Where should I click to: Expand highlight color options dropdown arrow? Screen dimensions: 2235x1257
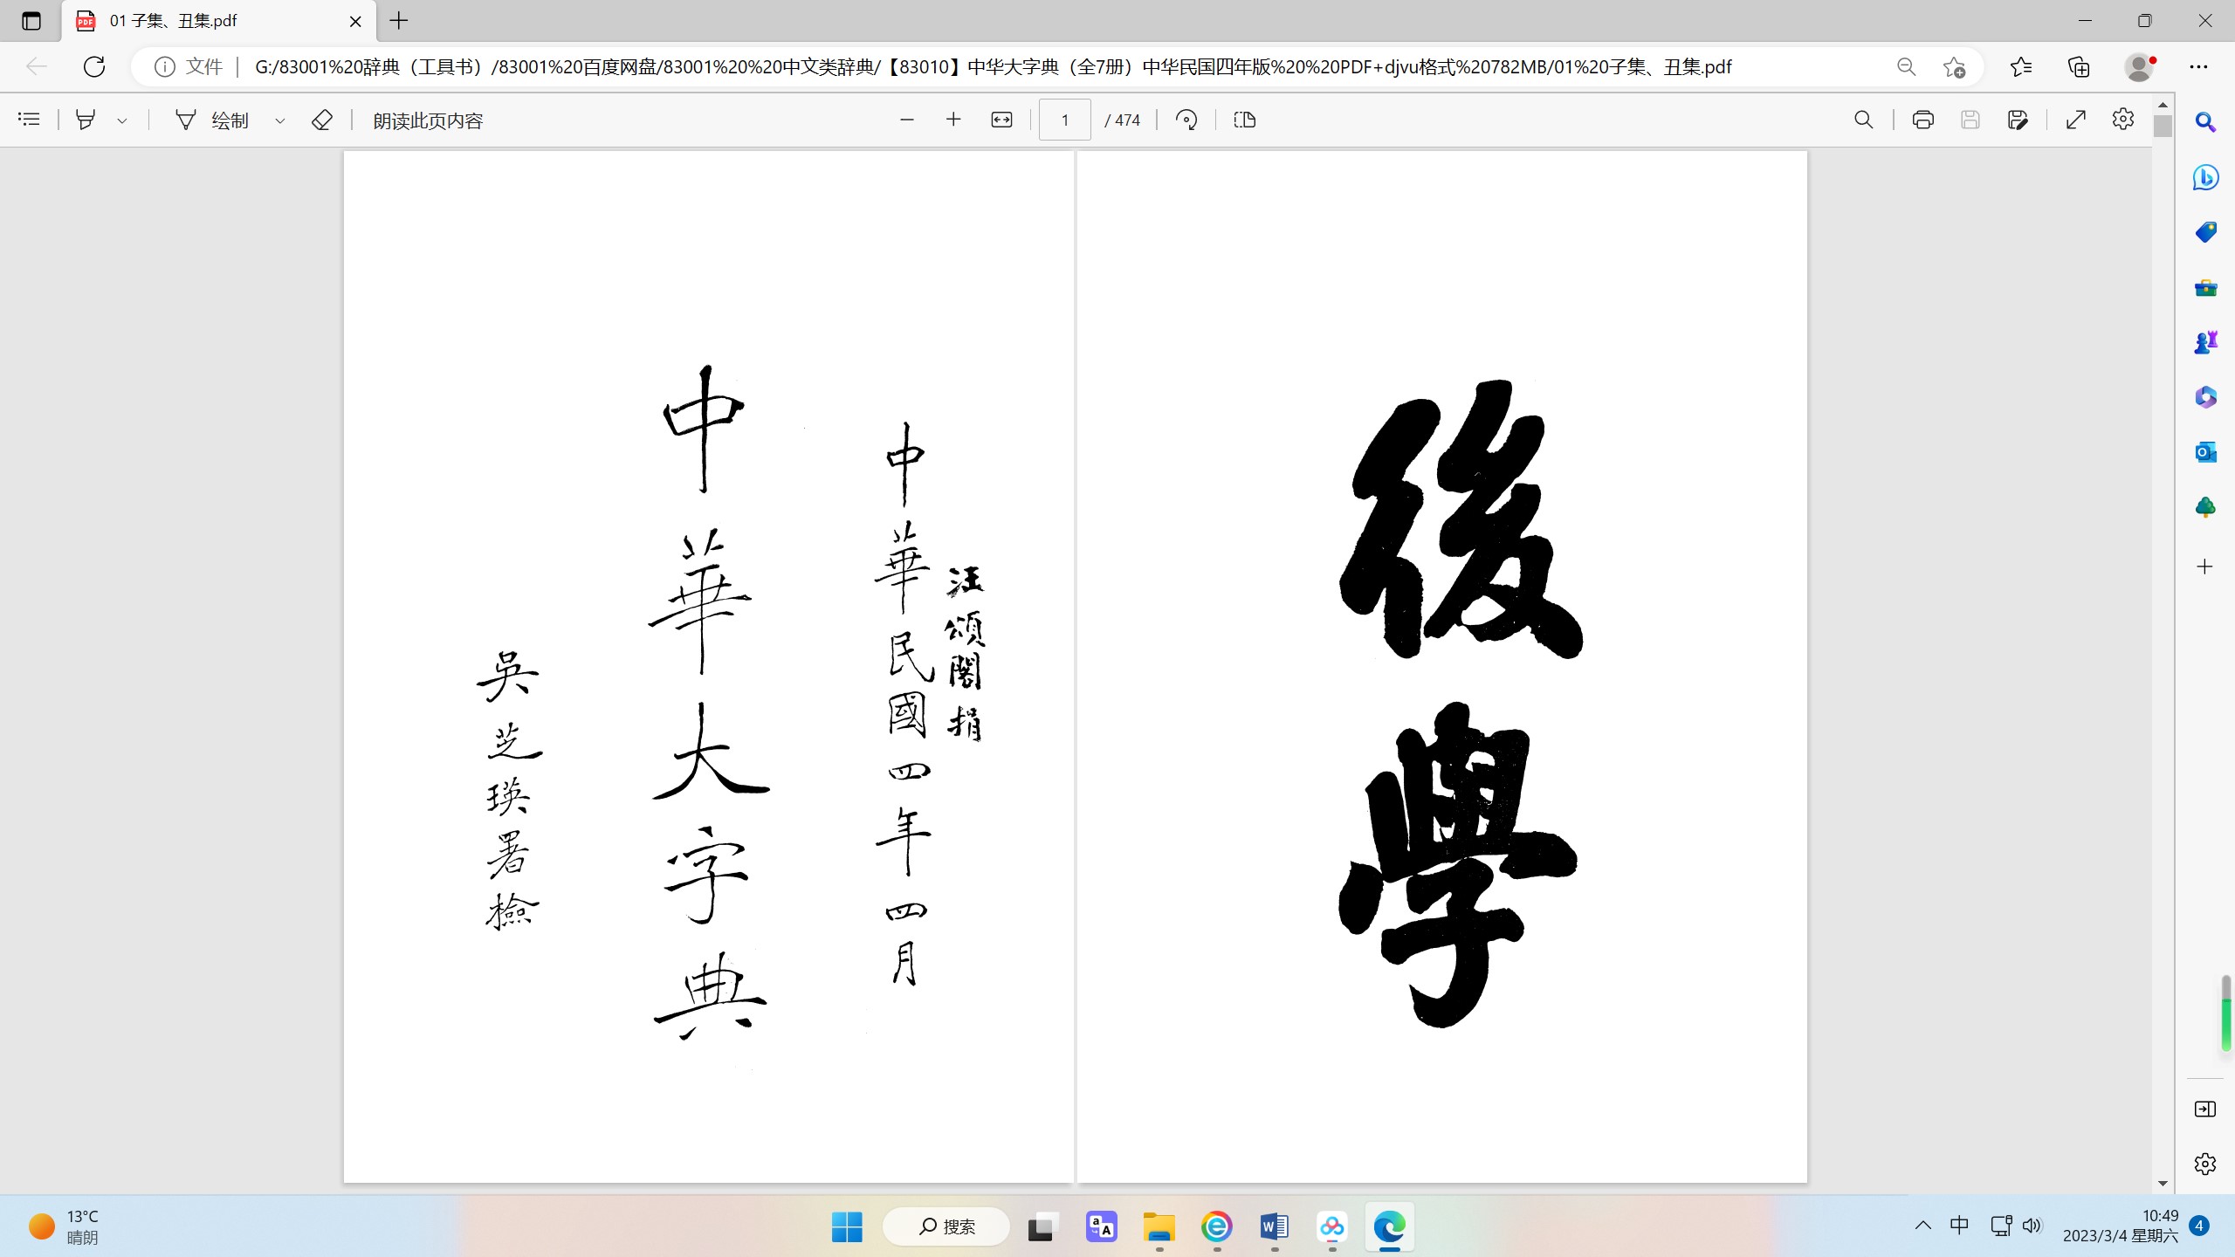(122, 120)
